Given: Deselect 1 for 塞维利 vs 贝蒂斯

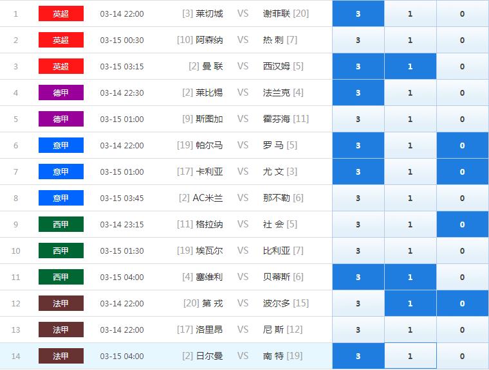Looking at the screenshot, I should [410, 277].
